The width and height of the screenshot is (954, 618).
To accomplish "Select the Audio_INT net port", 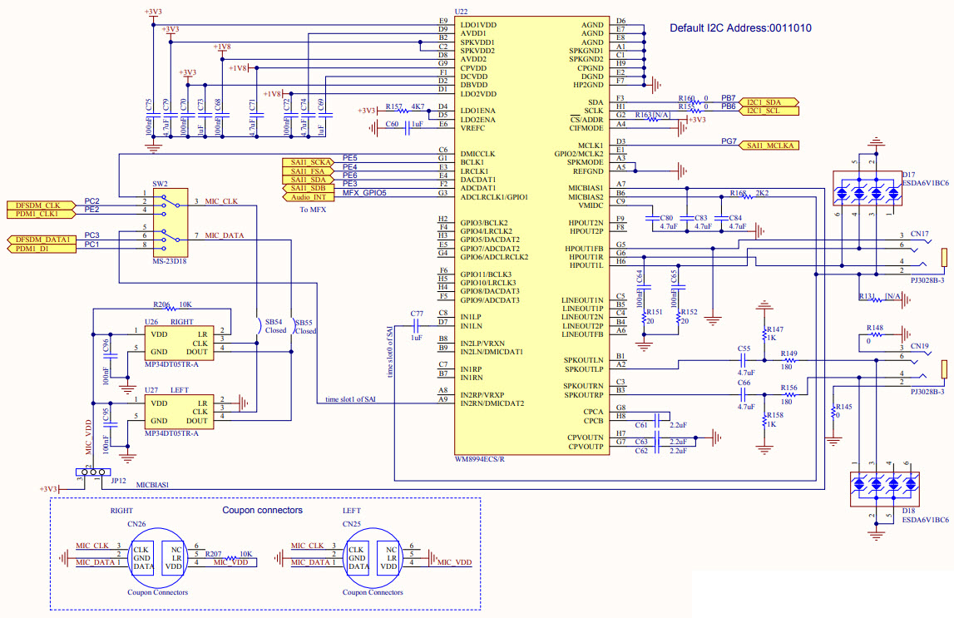I will tap(308, 197).
